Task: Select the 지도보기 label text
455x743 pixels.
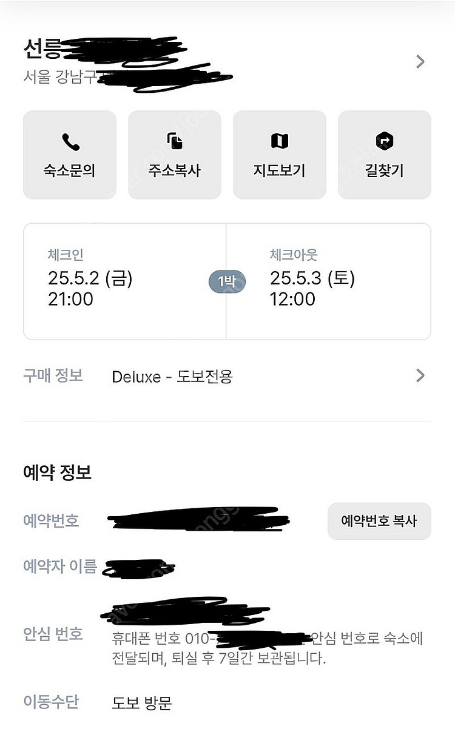Action: coord(280,170)
